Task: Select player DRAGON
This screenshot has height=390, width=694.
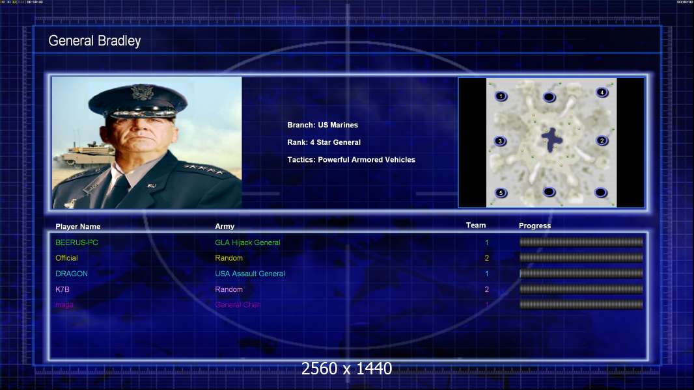Action: 71,274
